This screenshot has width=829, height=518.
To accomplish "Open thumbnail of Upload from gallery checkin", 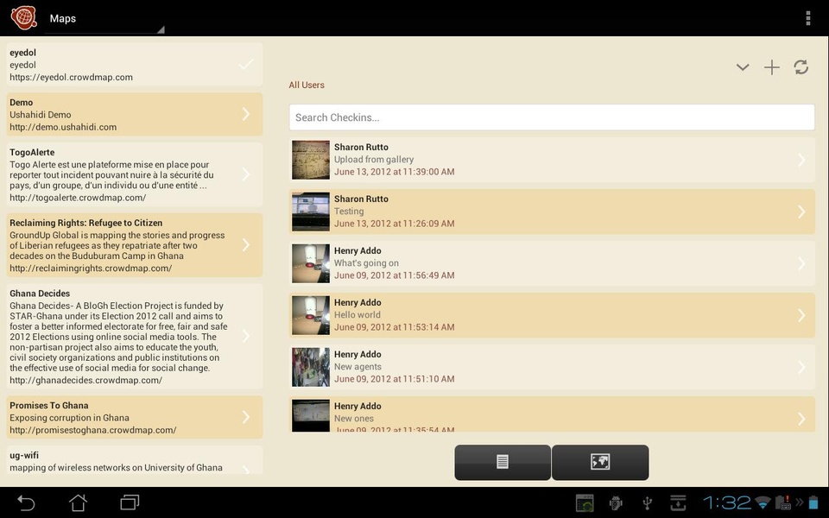I will pyautogui.click(x=311, y=161).
